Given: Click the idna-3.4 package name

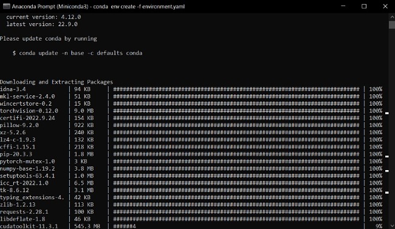Looking at the screenshot, I should coord(13,89).
